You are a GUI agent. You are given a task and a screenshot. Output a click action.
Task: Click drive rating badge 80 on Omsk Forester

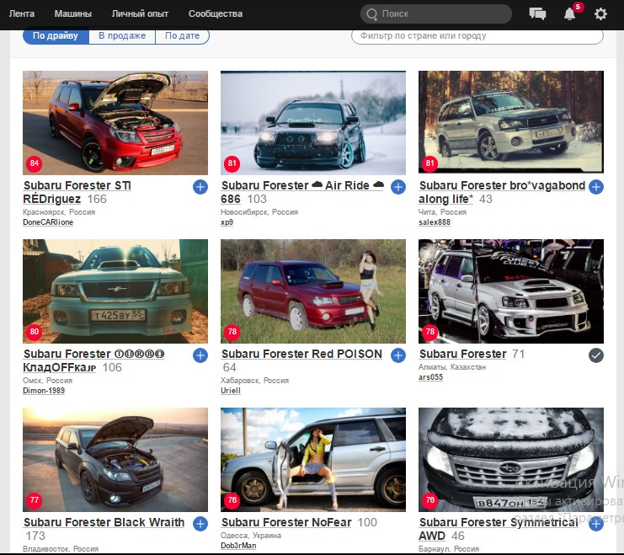(35, 332)
